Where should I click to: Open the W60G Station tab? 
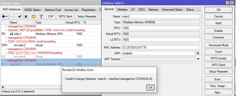pos(33,10)
